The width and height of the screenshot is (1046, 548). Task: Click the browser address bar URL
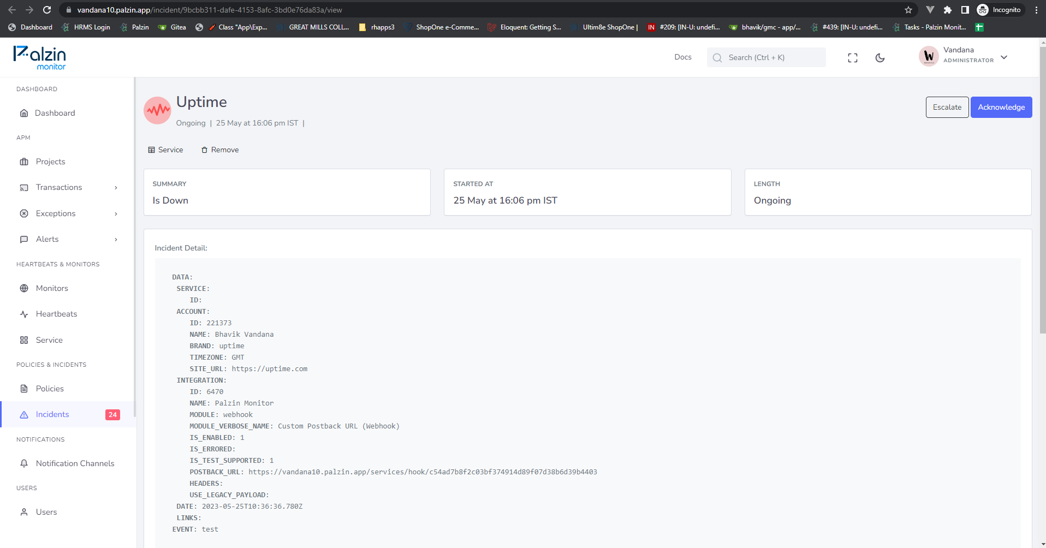(210, 10)
